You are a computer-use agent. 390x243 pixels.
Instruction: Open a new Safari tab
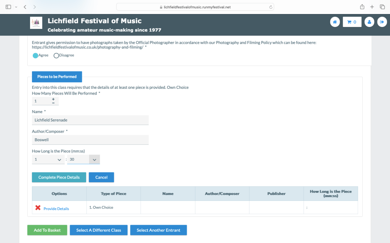pos(372,7)
